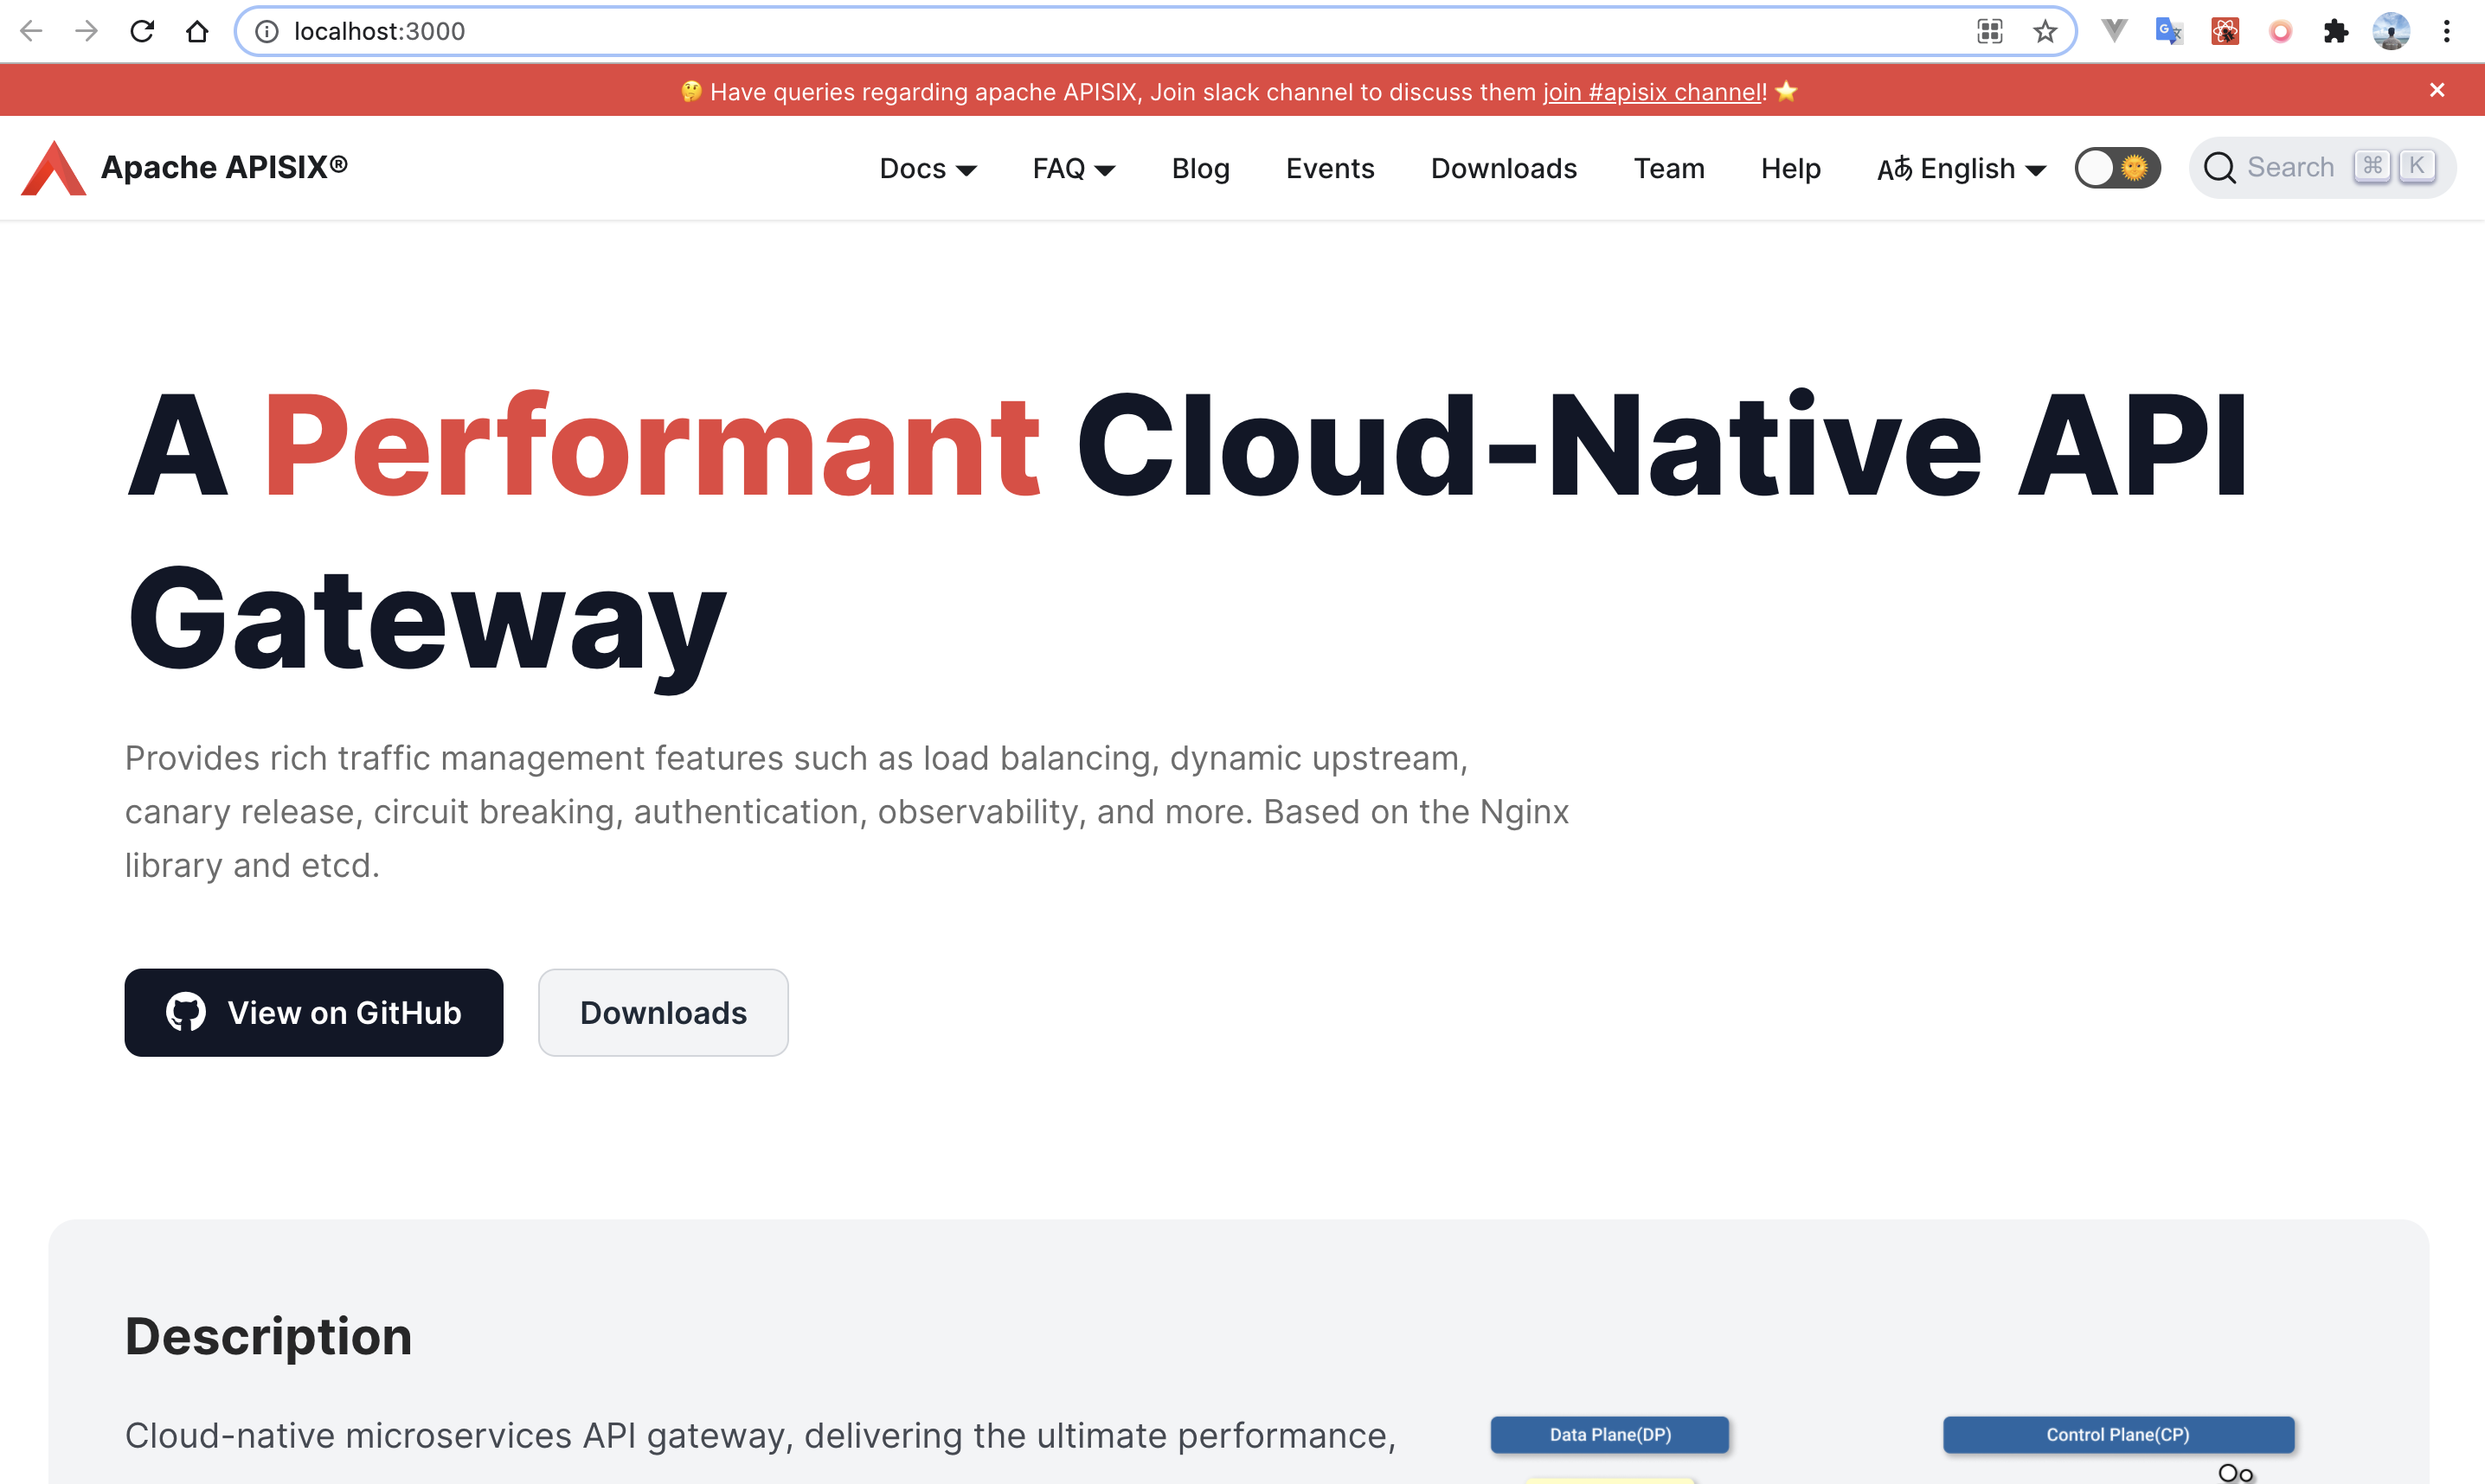
Task: Reload the page with browser refresh icon
Action: (142, 31)
